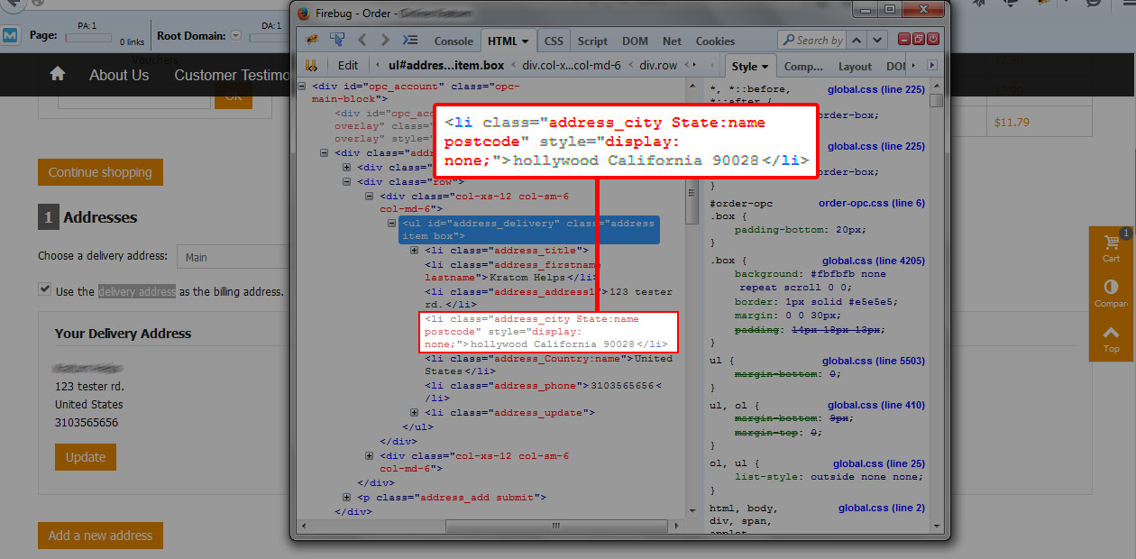
Task: Open the Firebug command line icon
Action: (x=409, y=40)
